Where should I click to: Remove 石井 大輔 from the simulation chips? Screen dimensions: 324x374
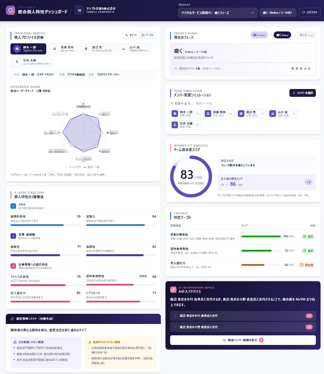coord(197,125)
